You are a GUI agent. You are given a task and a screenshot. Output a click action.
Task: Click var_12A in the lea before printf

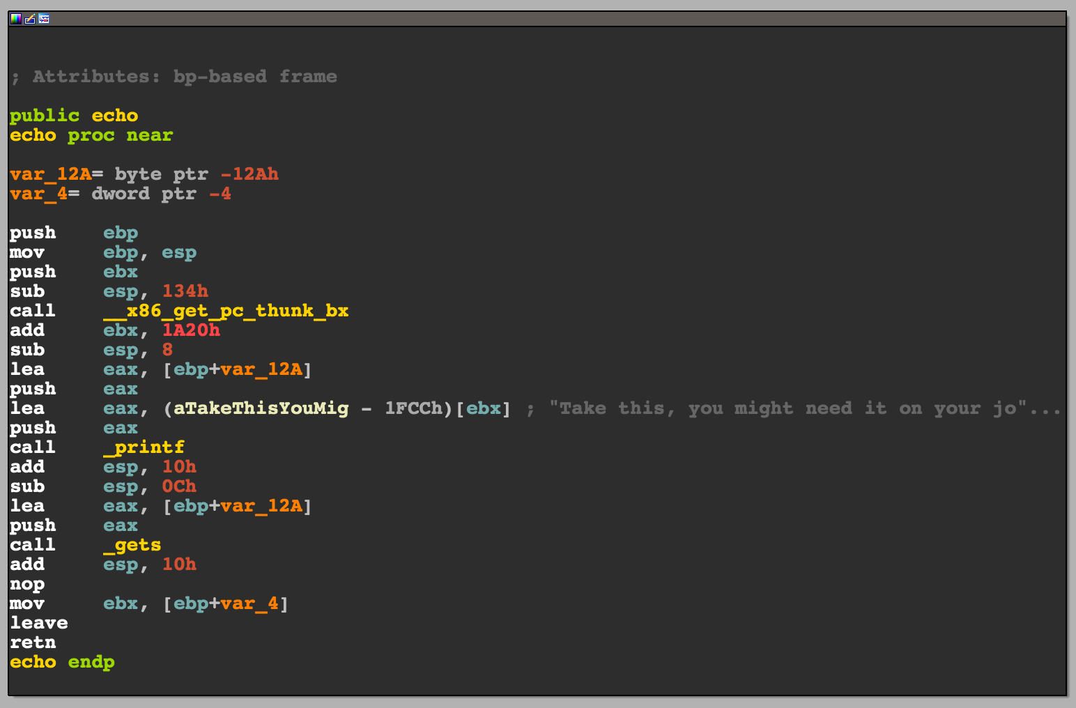click(261, 369)
